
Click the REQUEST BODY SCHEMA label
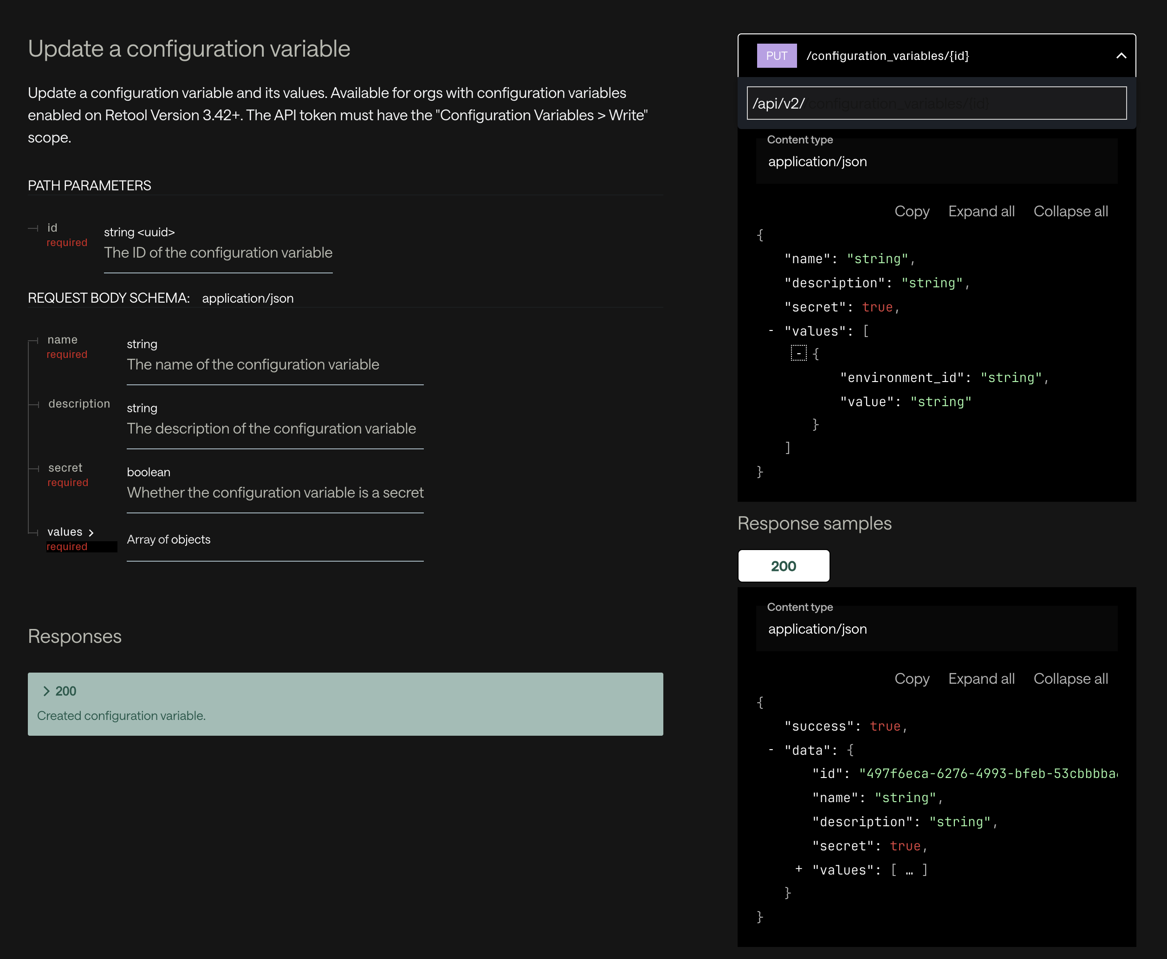coord(109,298)
